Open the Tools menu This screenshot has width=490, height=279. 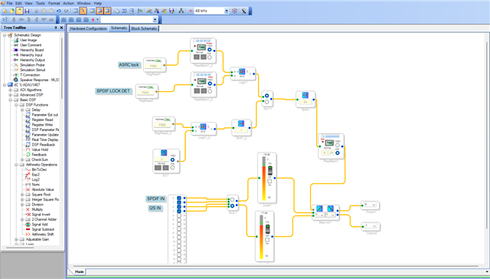tap(40, 3)
